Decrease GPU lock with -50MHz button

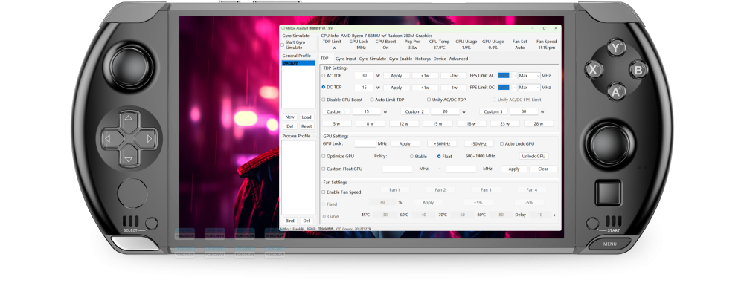(478, 143)
